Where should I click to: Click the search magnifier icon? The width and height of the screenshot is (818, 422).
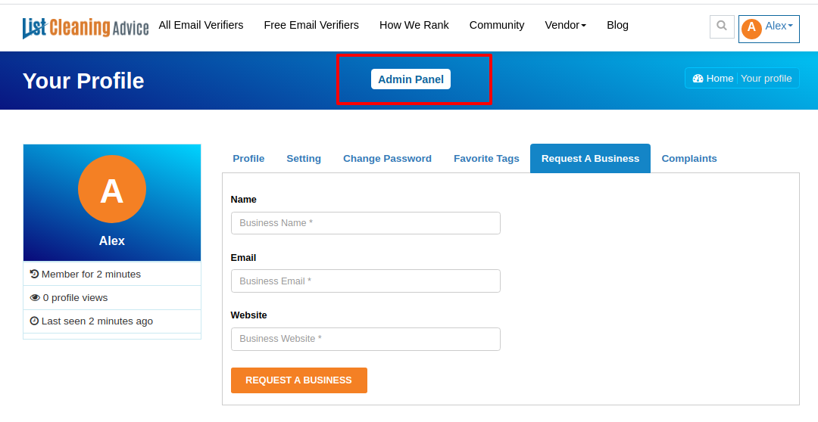(722, 26)
